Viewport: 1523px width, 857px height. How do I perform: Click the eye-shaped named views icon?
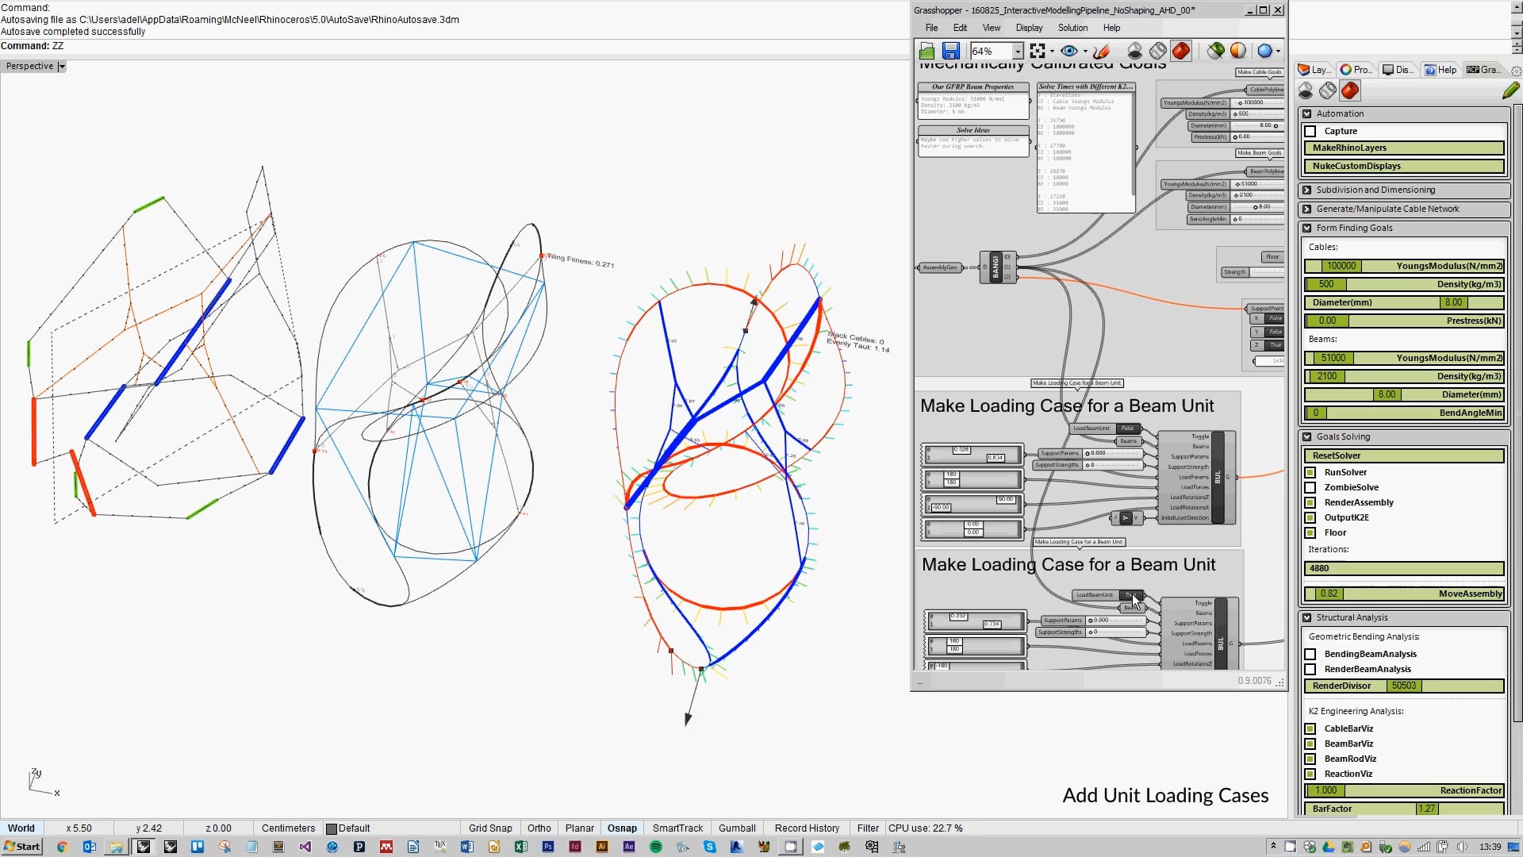point(1068,52)
